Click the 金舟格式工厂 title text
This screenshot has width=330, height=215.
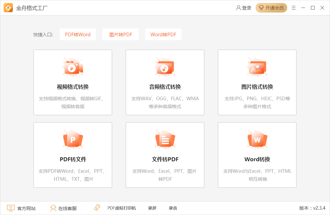point(32,8)
